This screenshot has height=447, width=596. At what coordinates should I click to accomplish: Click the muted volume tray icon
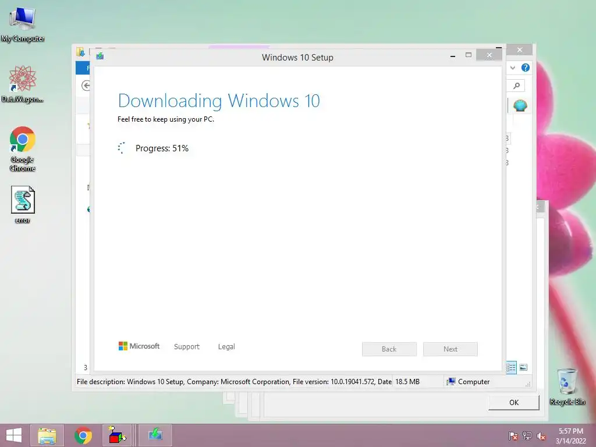[x=541, y=436]
